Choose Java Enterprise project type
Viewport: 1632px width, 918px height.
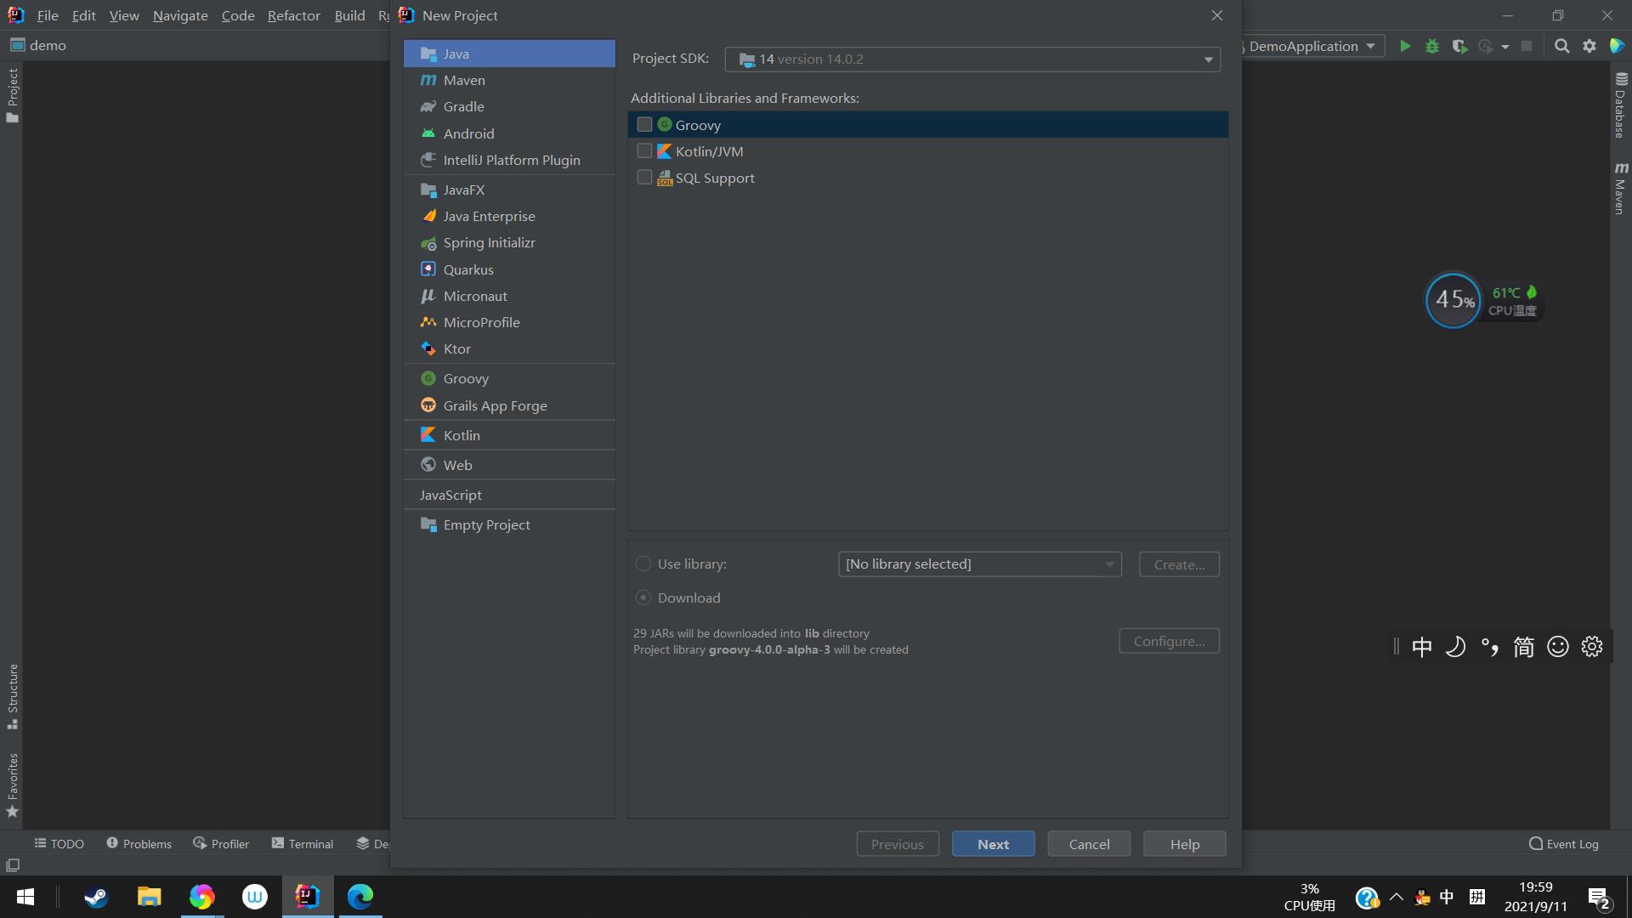coord(509,216)
